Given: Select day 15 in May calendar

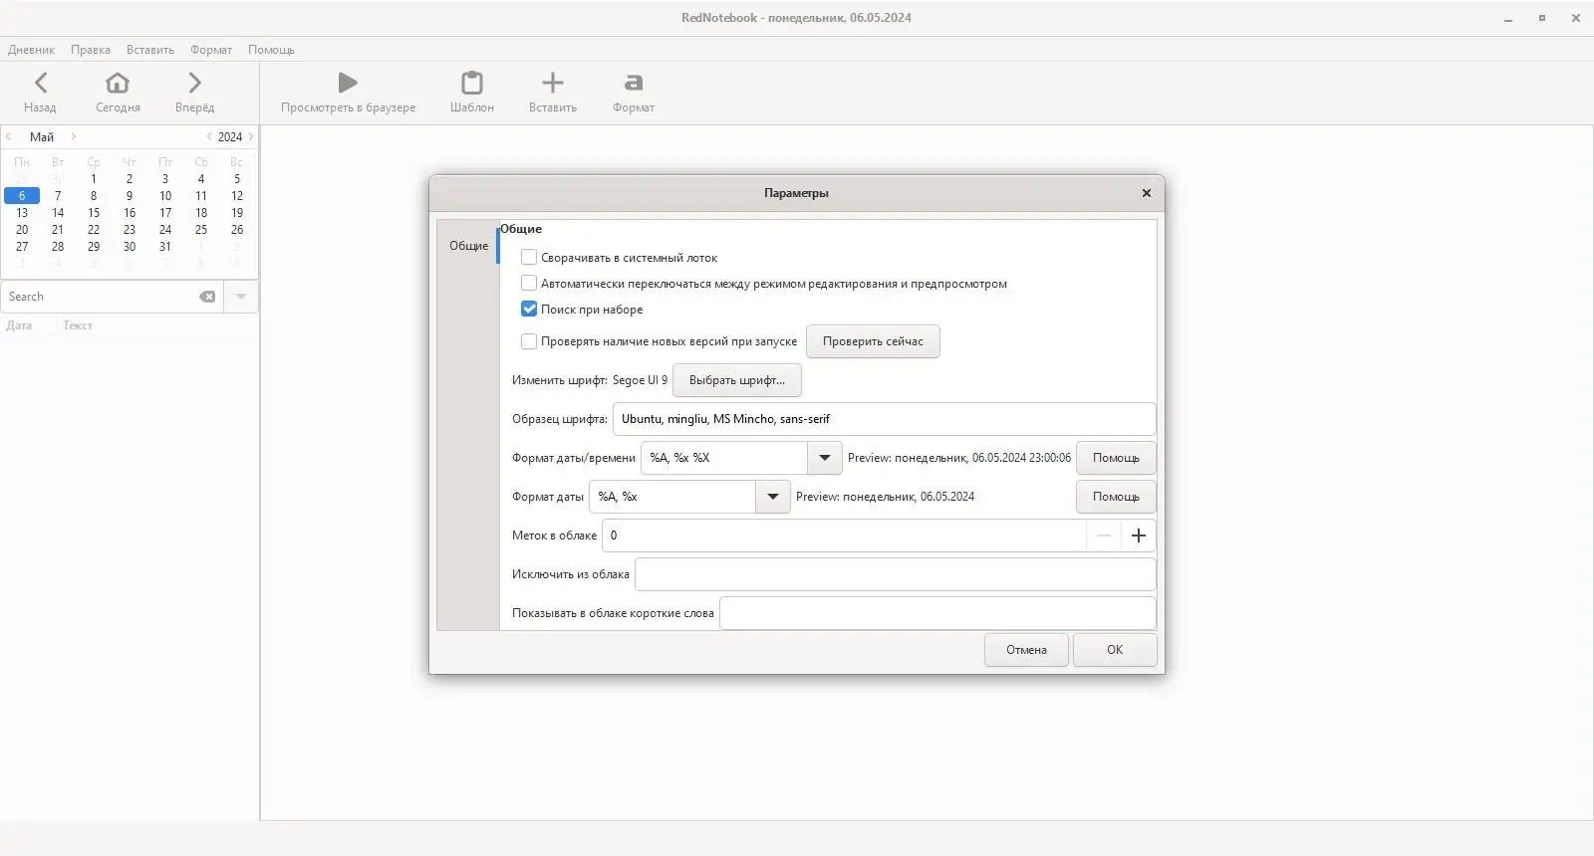Looking at the screenshot, I should pos(94,213).
